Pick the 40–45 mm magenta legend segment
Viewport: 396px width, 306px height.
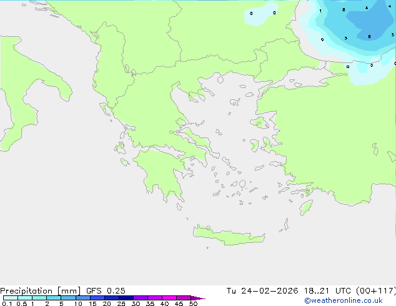169,298
